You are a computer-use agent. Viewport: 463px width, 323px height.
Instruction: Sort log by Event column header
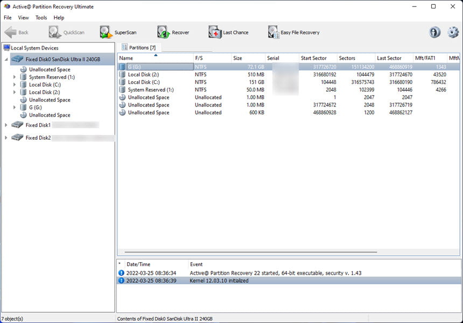pyautogui.click(x=324, y=264)
